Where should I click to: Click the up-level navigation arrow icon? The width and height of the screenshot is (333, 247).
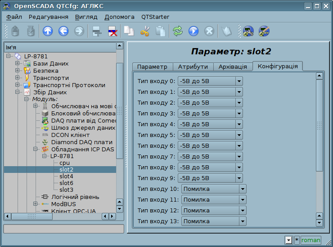(x=48, y=31)
